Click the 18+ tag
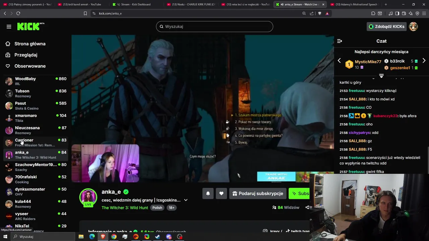 (x=172, y=208)
